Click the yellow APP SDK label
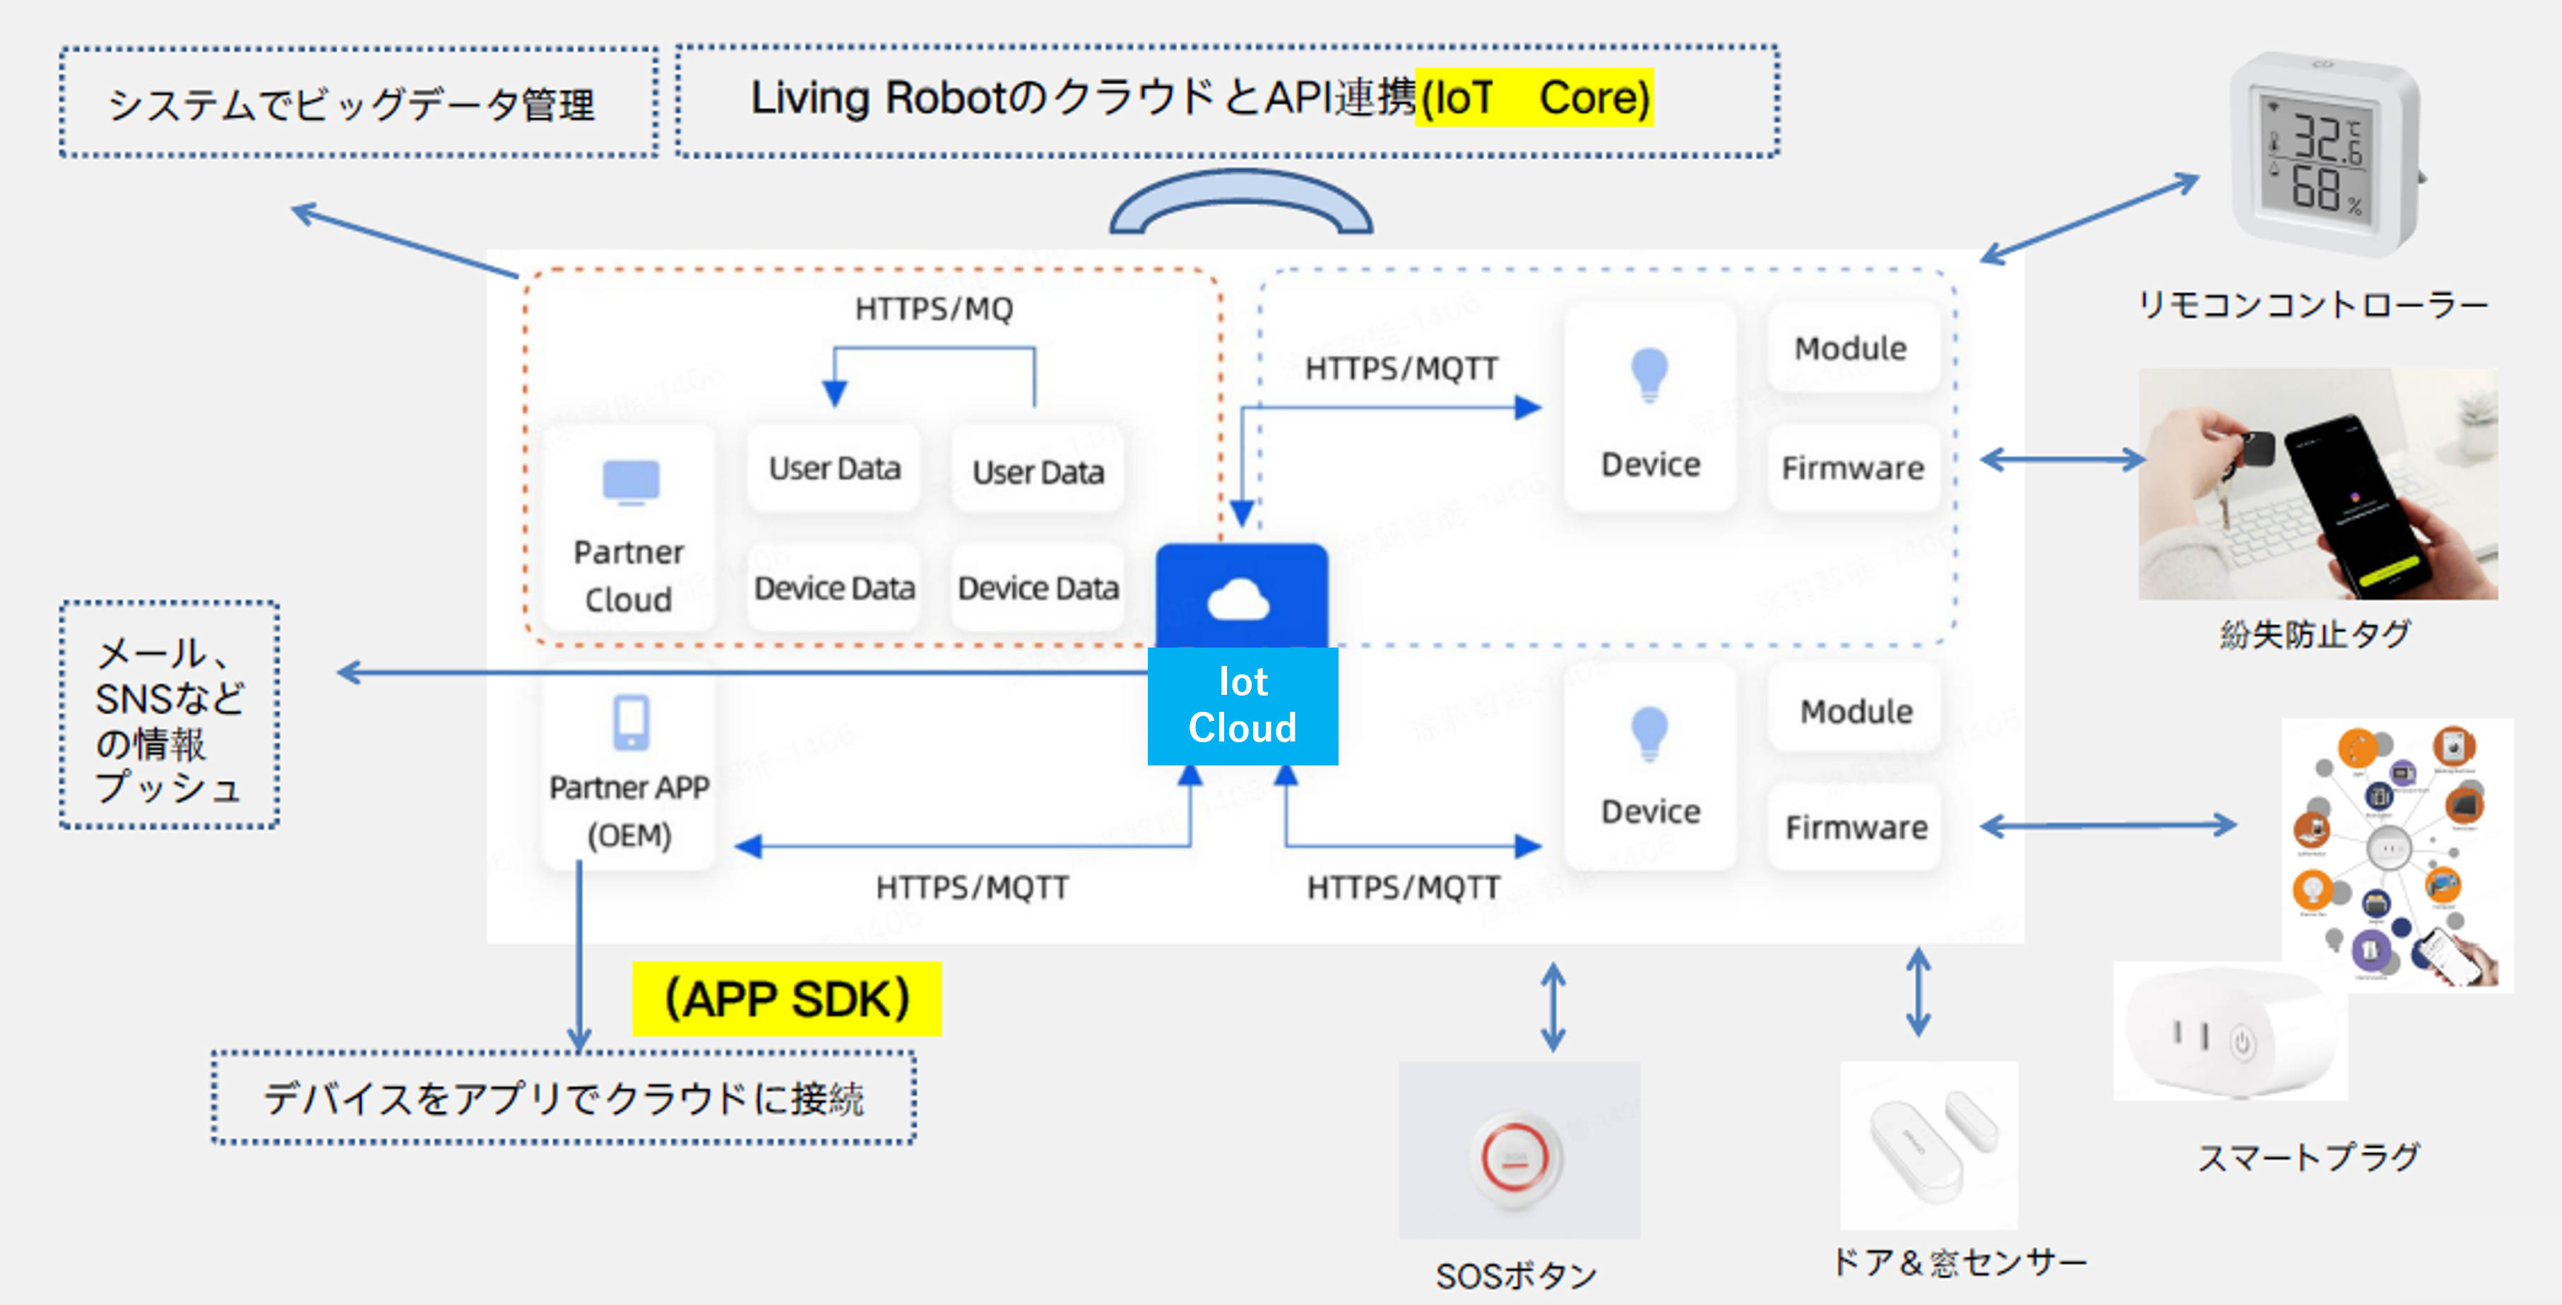The height and width of the screenshot is (1305, 2562). 787,999
